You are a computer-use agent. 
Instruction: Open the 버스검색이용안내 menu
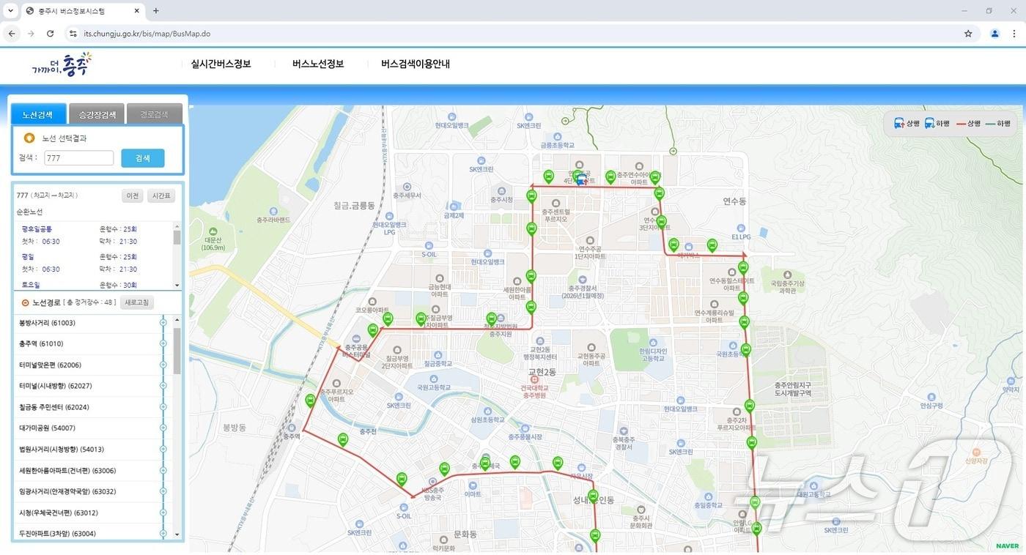[x=416, y=64]
